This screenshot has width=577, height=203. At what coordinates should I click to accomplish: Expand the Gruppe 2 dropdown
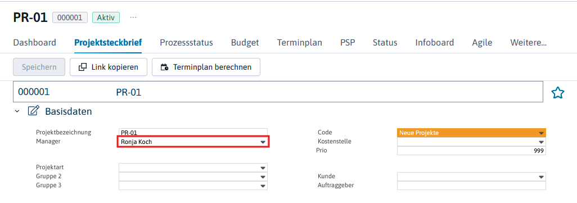point(193,177)
